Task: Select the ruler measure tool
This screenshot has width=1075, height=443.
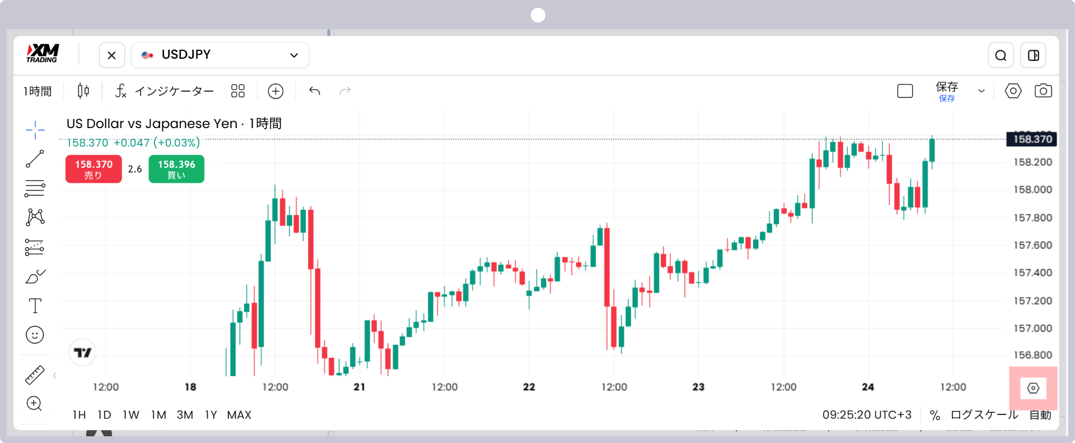Action: pyautogui.click(x=35, y=375)
